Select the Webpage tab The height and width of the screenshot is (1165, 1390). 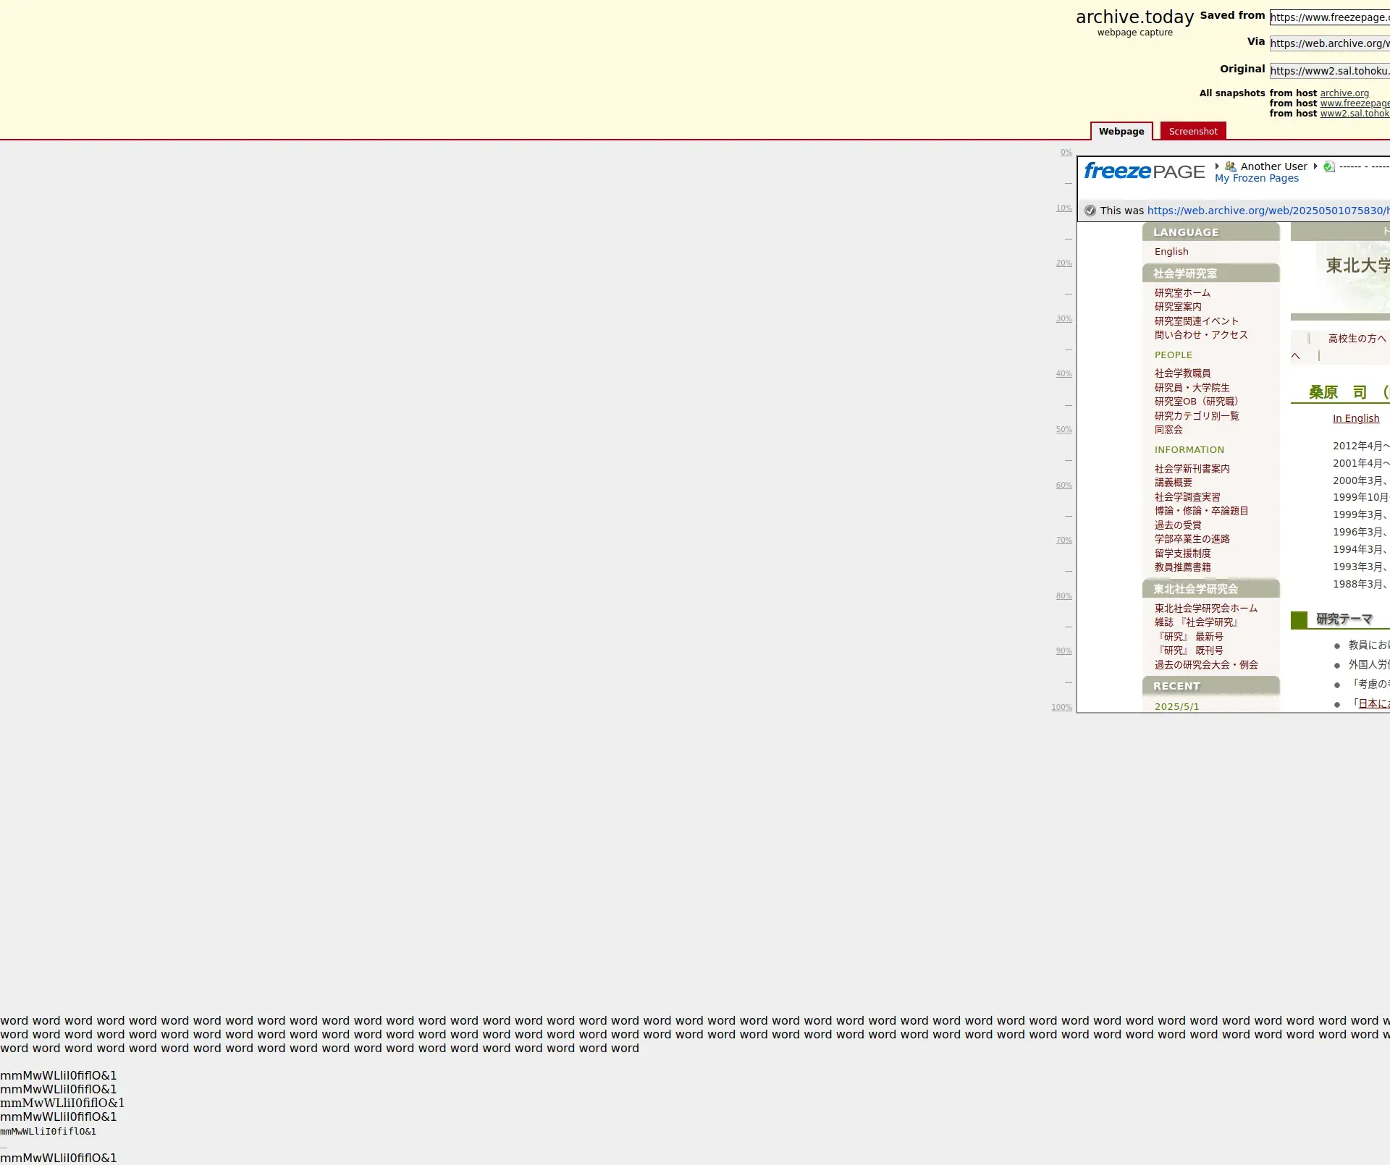pos(1121,131)
